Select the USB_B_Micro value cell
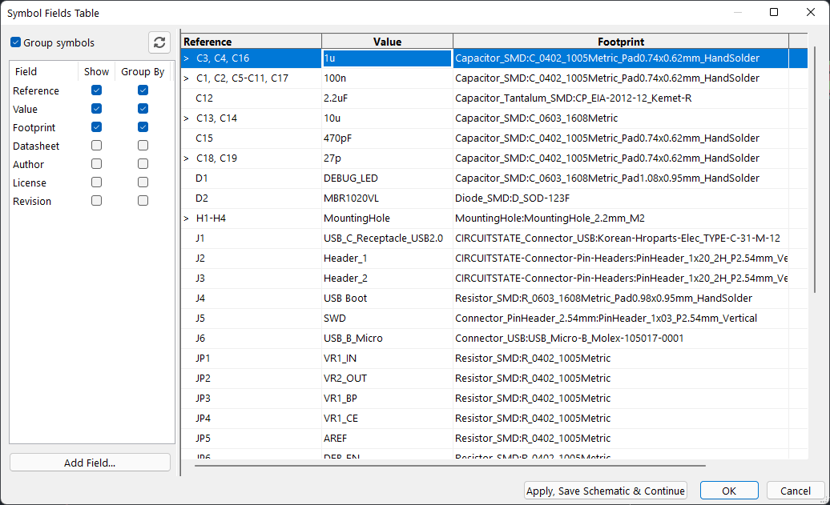 tap(387, 339)
